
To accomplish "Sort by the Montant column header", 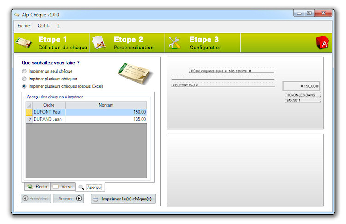I will point(106,105).
